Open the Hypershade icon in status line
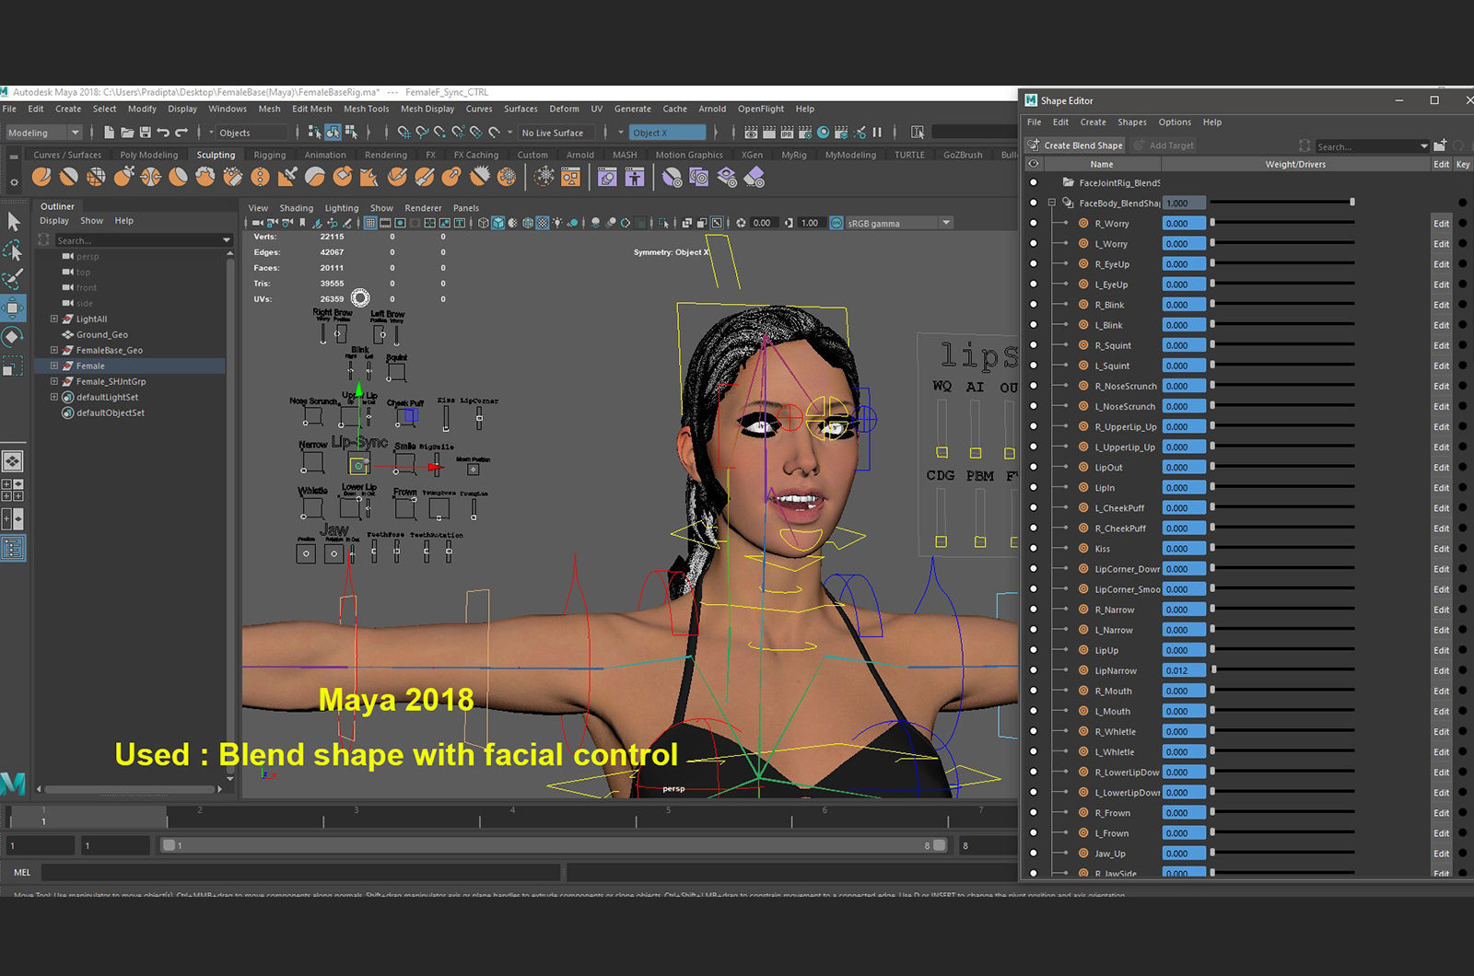Viewport: 1474px width, 976px height. (x=823, y=133)
